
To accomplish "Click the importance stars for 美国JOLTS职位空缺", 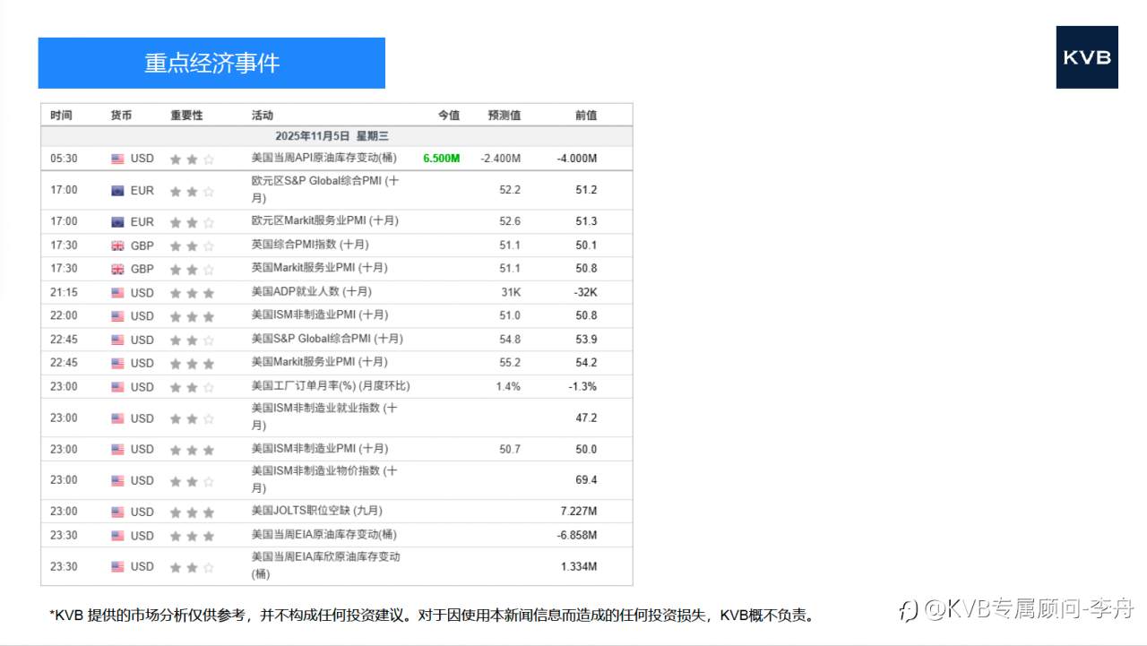I will [192, 511].
